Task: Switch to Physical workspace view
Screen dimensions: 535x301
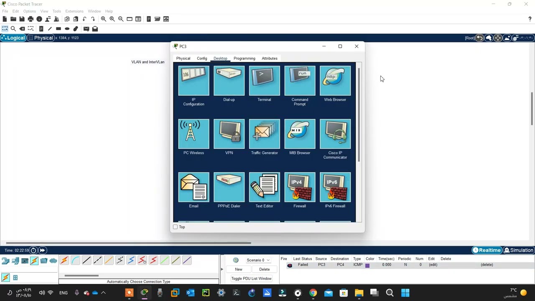Action: click(41, 38)
